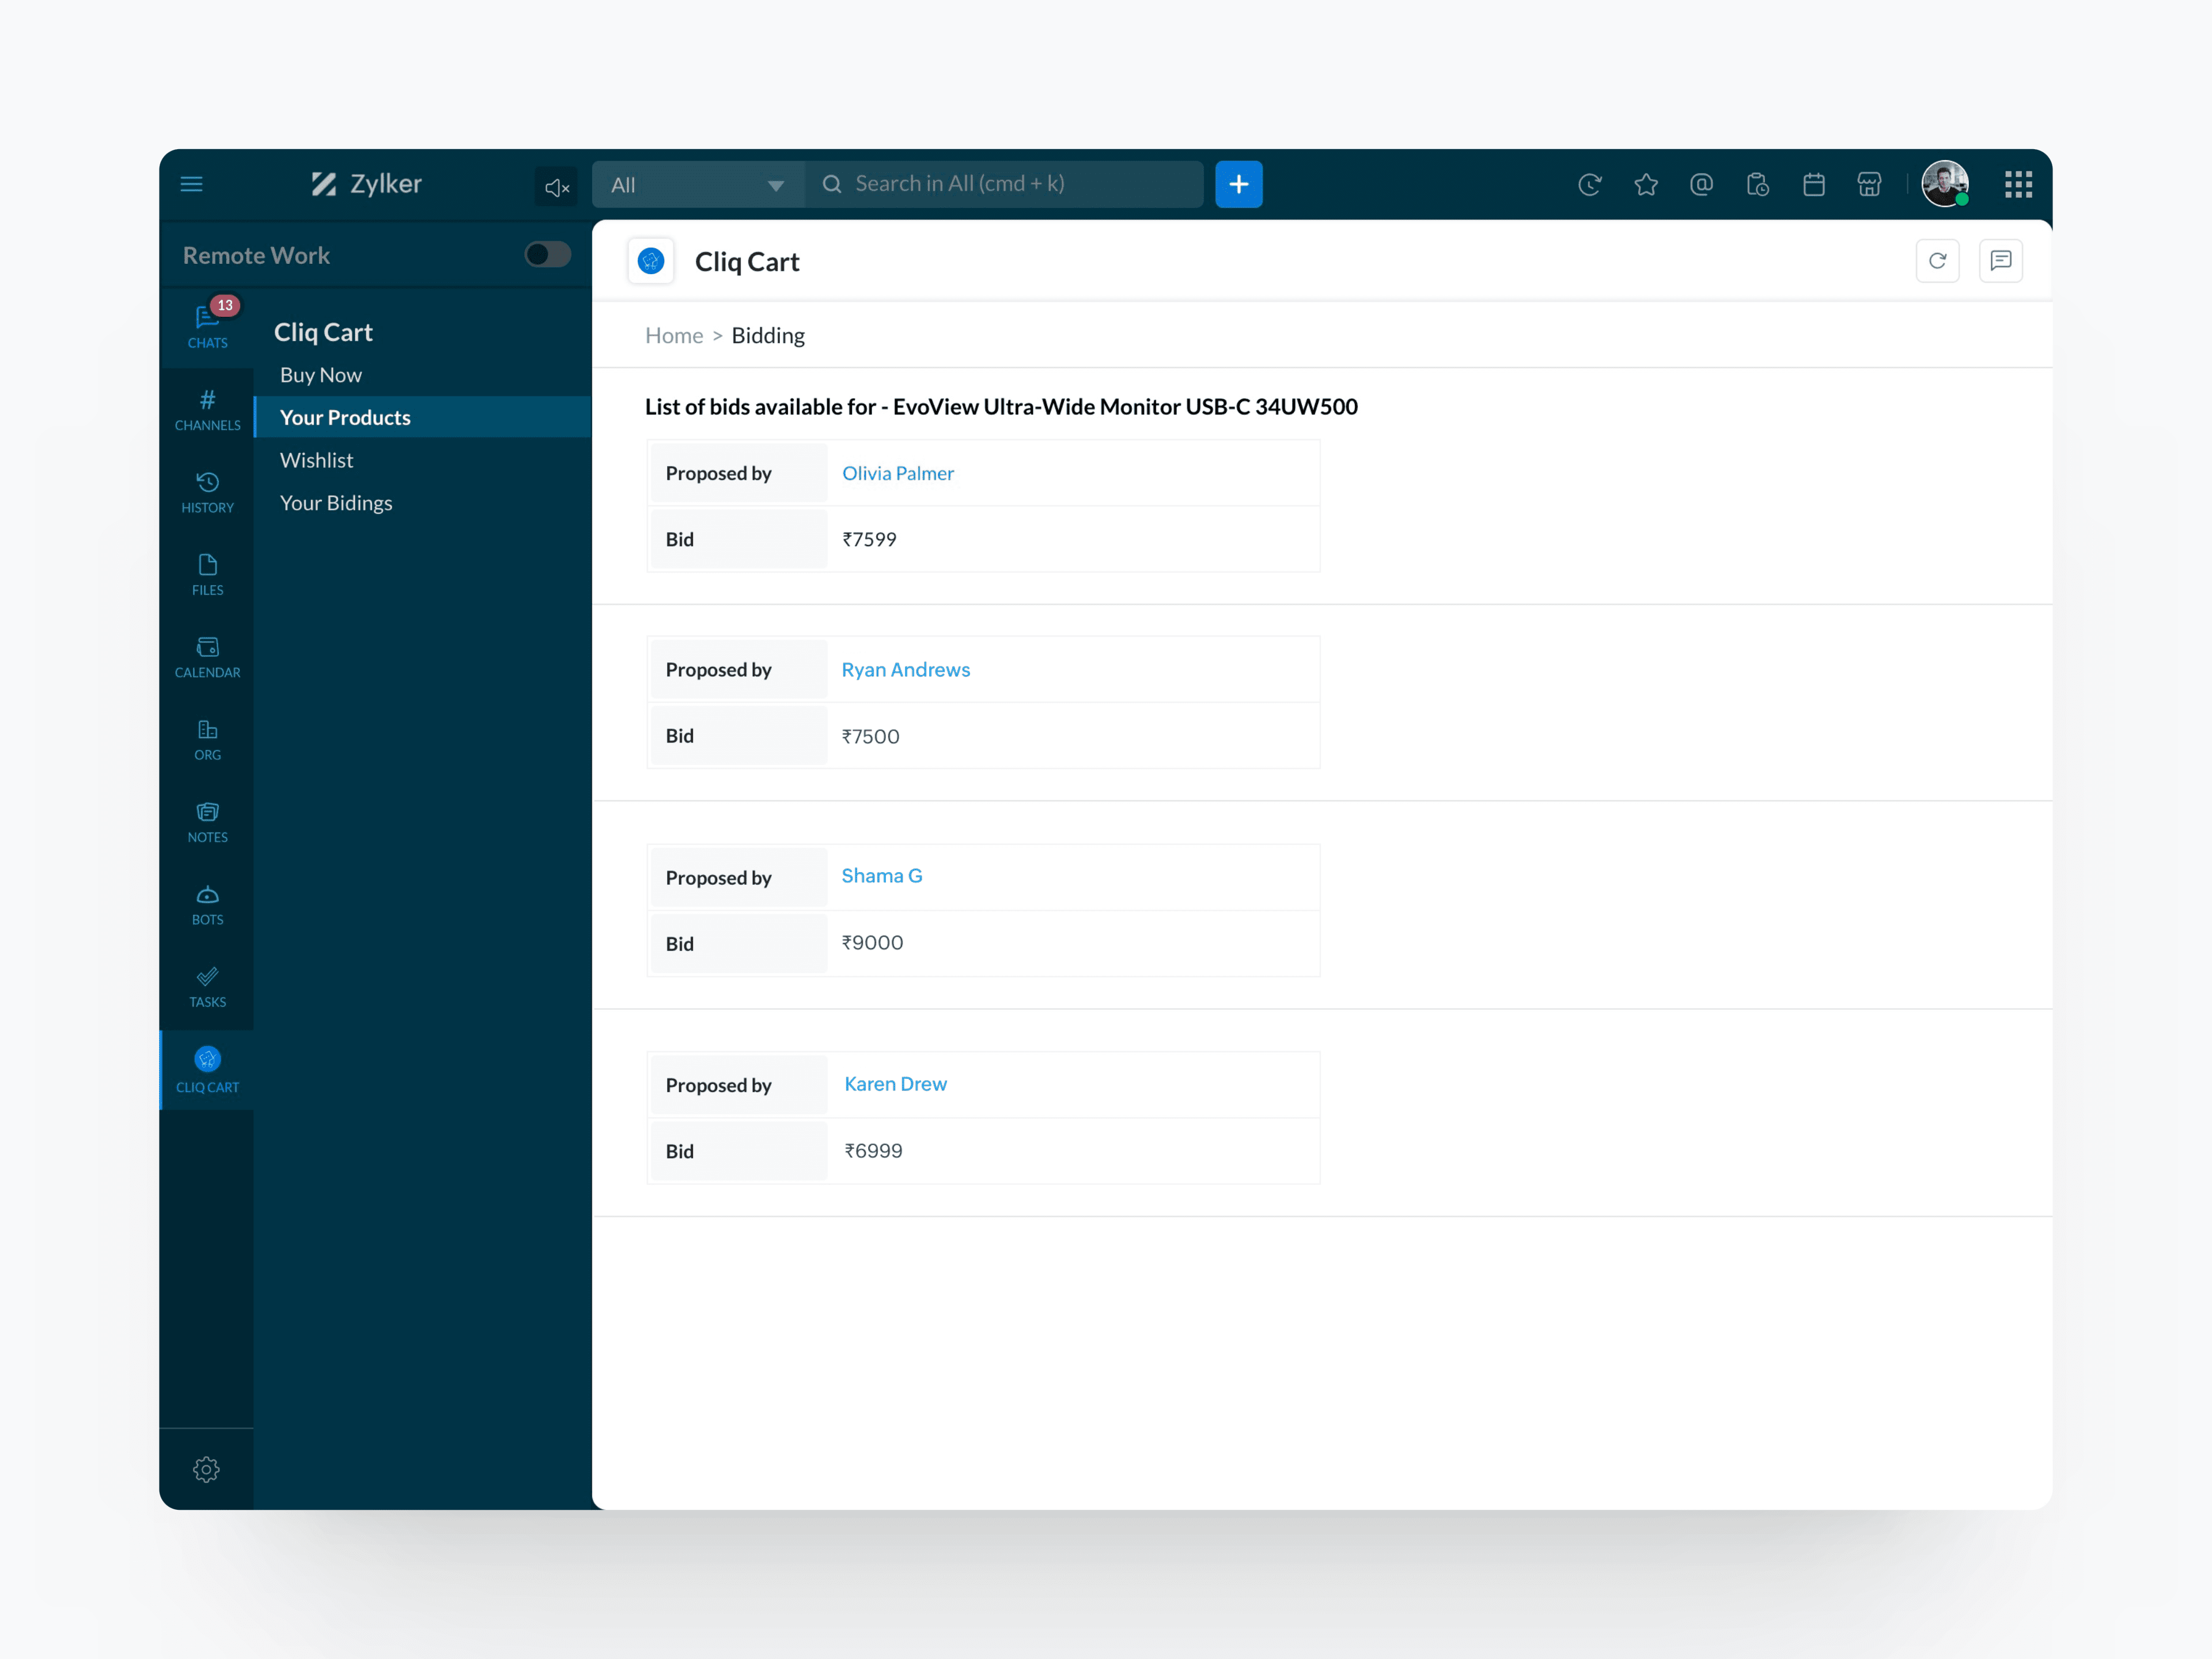Screen dimensions: 2212x1659
Task: Collapse sidebar with hamburger menu
Action: click(x=191, y=184)
